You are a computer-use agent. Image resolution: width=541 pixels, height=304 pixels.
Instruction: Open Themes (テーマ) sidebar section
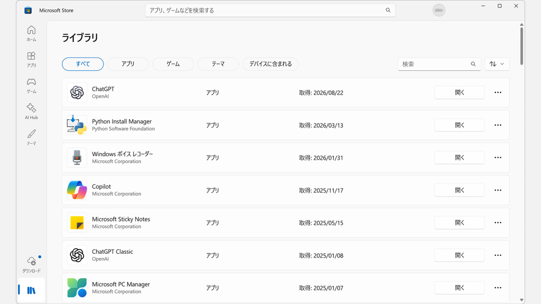point(31,138)
